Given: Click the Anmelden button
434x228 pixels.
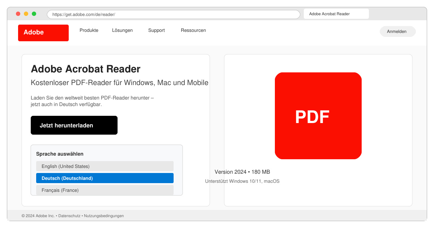Looking at the screenshot, I should click(x=398, y=31).
